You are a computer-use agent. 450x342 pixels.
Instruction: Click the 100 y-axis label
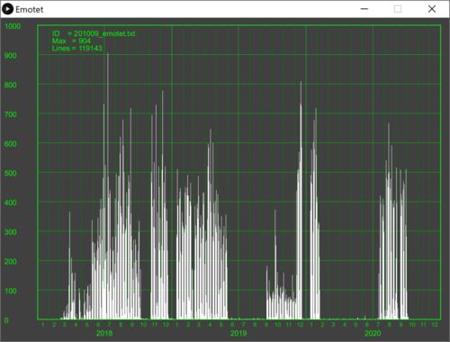pyautogui.click(x=10, y=291)
